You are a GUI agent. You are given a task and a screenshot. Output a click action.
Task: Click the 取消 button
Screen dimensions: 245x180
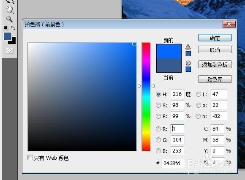point(215,50)
